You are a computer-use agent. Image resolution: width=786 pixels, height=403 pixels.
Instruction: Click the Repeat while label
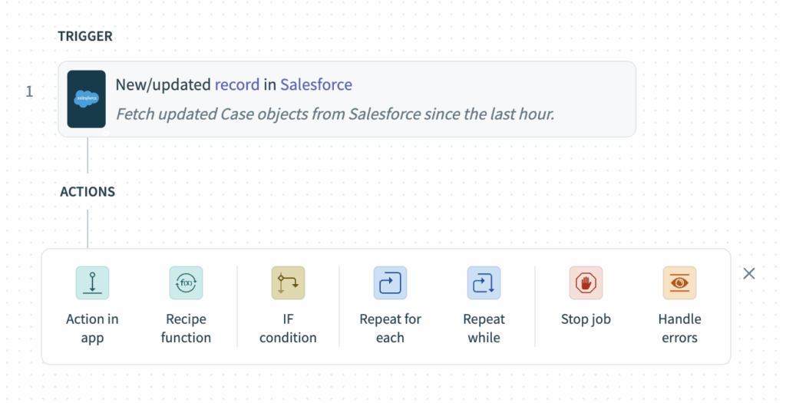pos(484,329)
